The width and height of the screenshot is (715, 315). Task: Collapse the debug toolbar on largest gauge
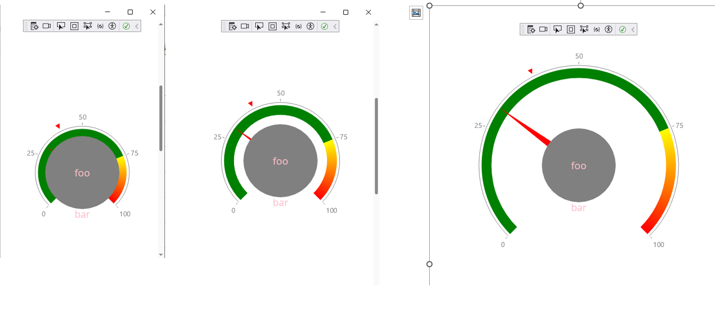[633, 30]
